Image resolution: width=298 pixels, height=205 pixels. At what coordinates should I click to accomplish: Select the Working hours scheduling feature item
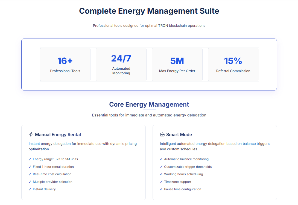pos(183,174)
